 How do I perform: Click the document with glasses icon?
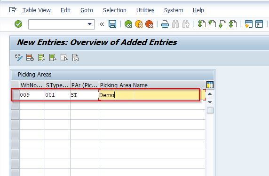76,58
